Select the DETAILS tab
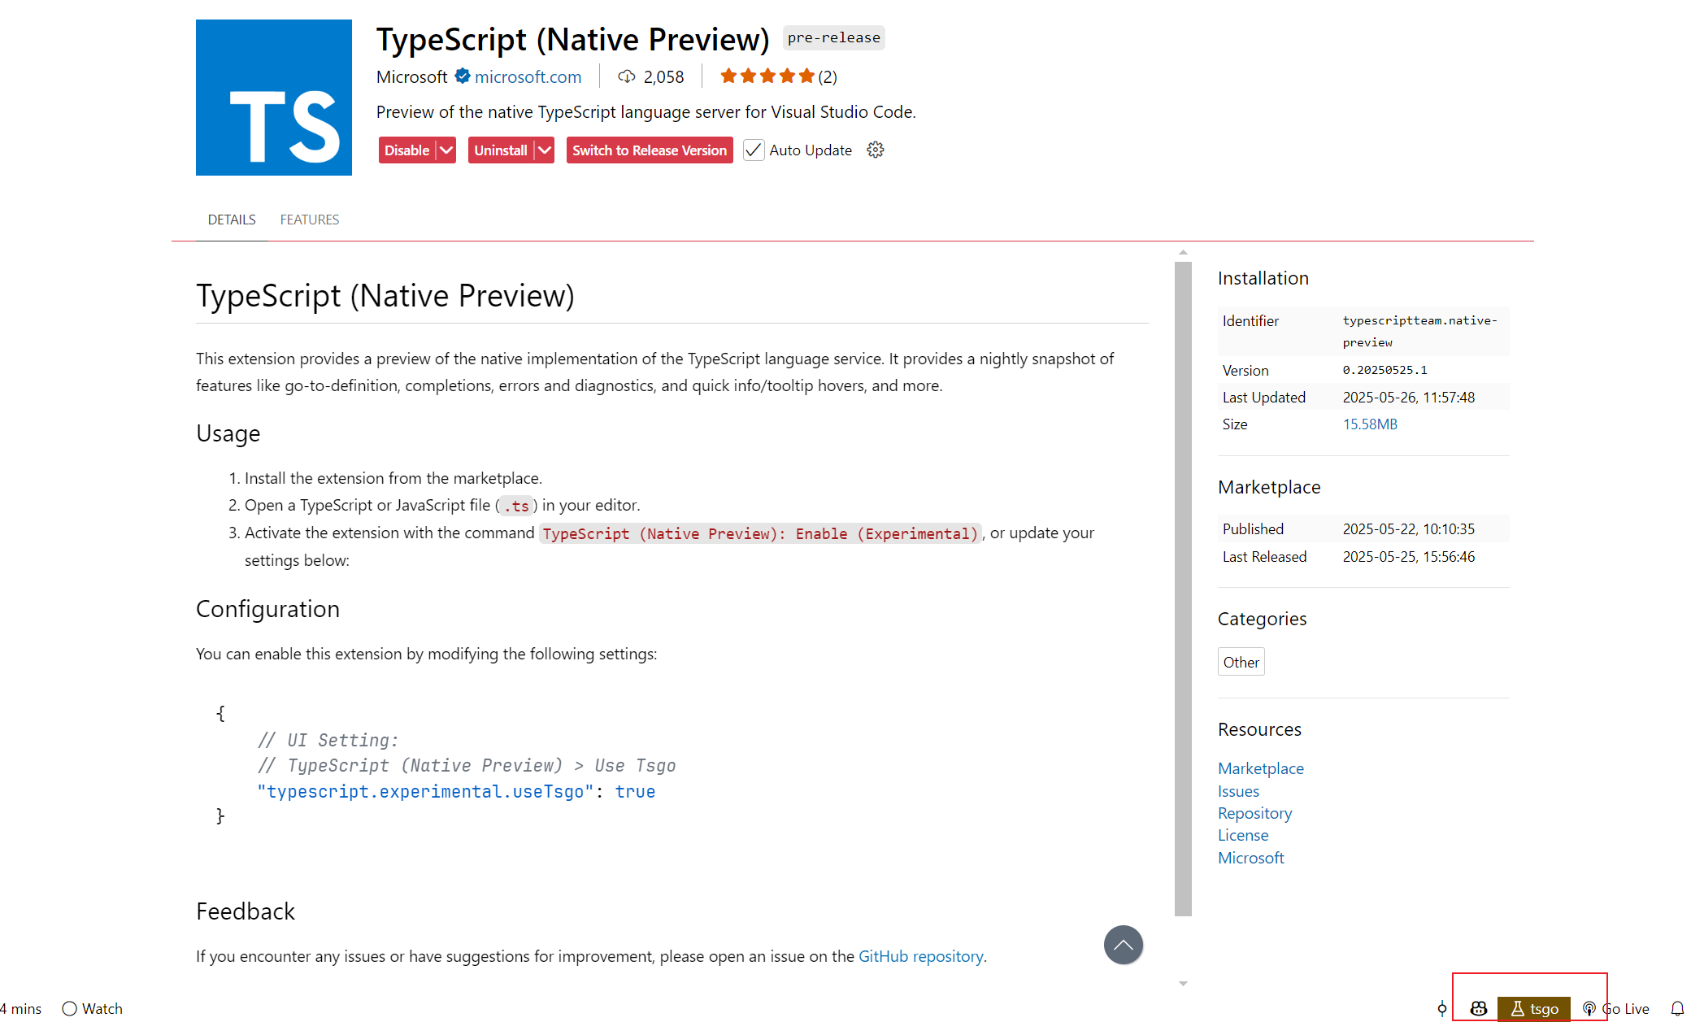This screenshot has width=1704, height=1022. [232, 219]
